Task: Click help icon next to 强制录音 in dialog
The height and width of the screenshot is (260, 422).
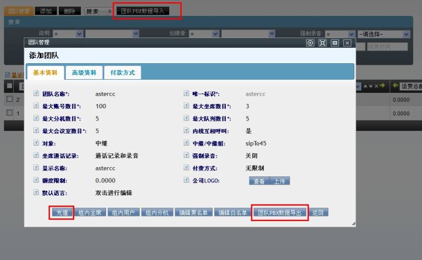Action: 187,156
